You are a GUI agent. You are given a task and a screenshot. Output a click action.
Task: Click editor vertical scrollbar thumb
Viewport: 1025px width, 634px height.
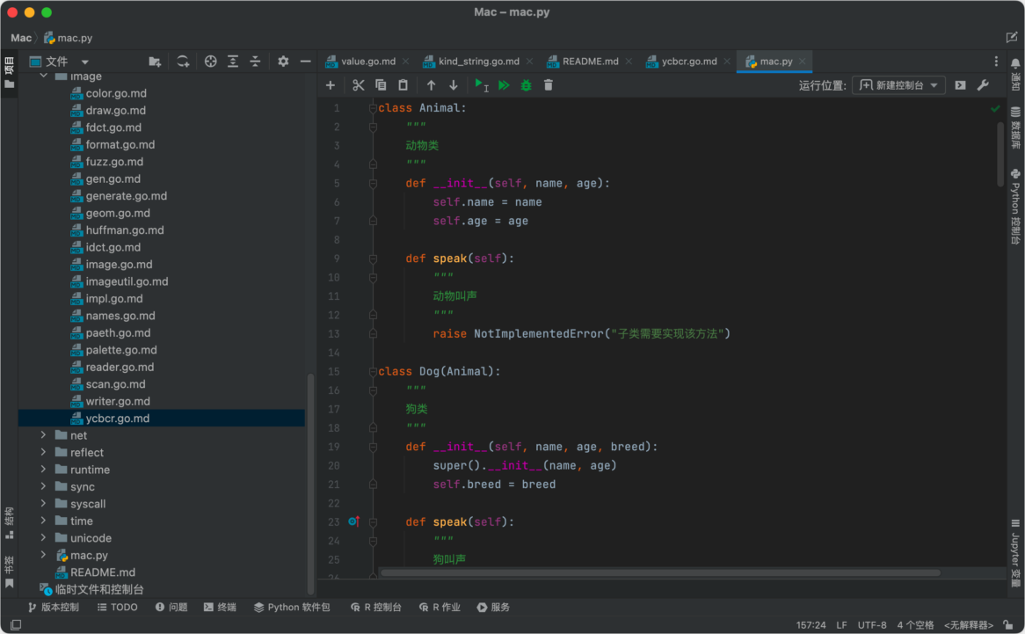[1000, 154]
